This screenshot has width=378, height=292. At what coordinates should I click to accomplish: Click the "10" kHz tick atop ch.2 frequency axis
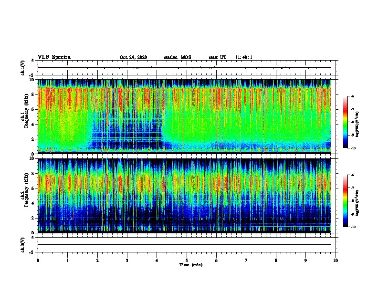[x=32, y=158]
